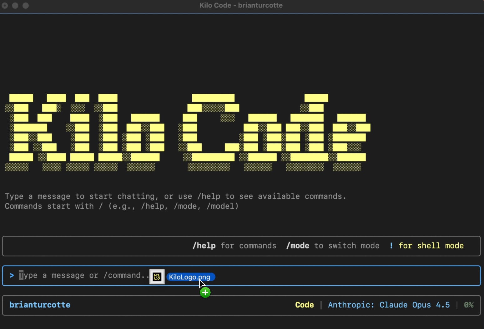The height and width of the screenshot is (329, 484).
Task: Click the 0% context usage indicator
Action: point(469,305)
